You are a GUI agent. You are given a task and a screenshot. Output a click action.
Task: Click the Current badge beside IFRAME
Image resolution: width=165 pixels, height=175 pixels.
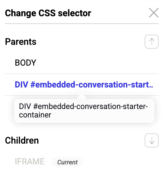(67, 162)
